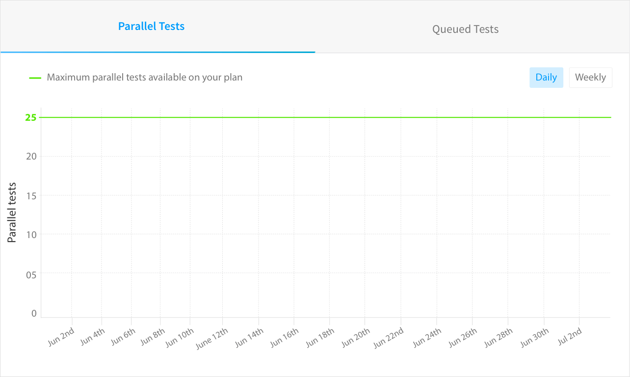This screenshot has height=377, width=630.
Task: Switch the chart to Weekly view
Action: coord(590,77)
